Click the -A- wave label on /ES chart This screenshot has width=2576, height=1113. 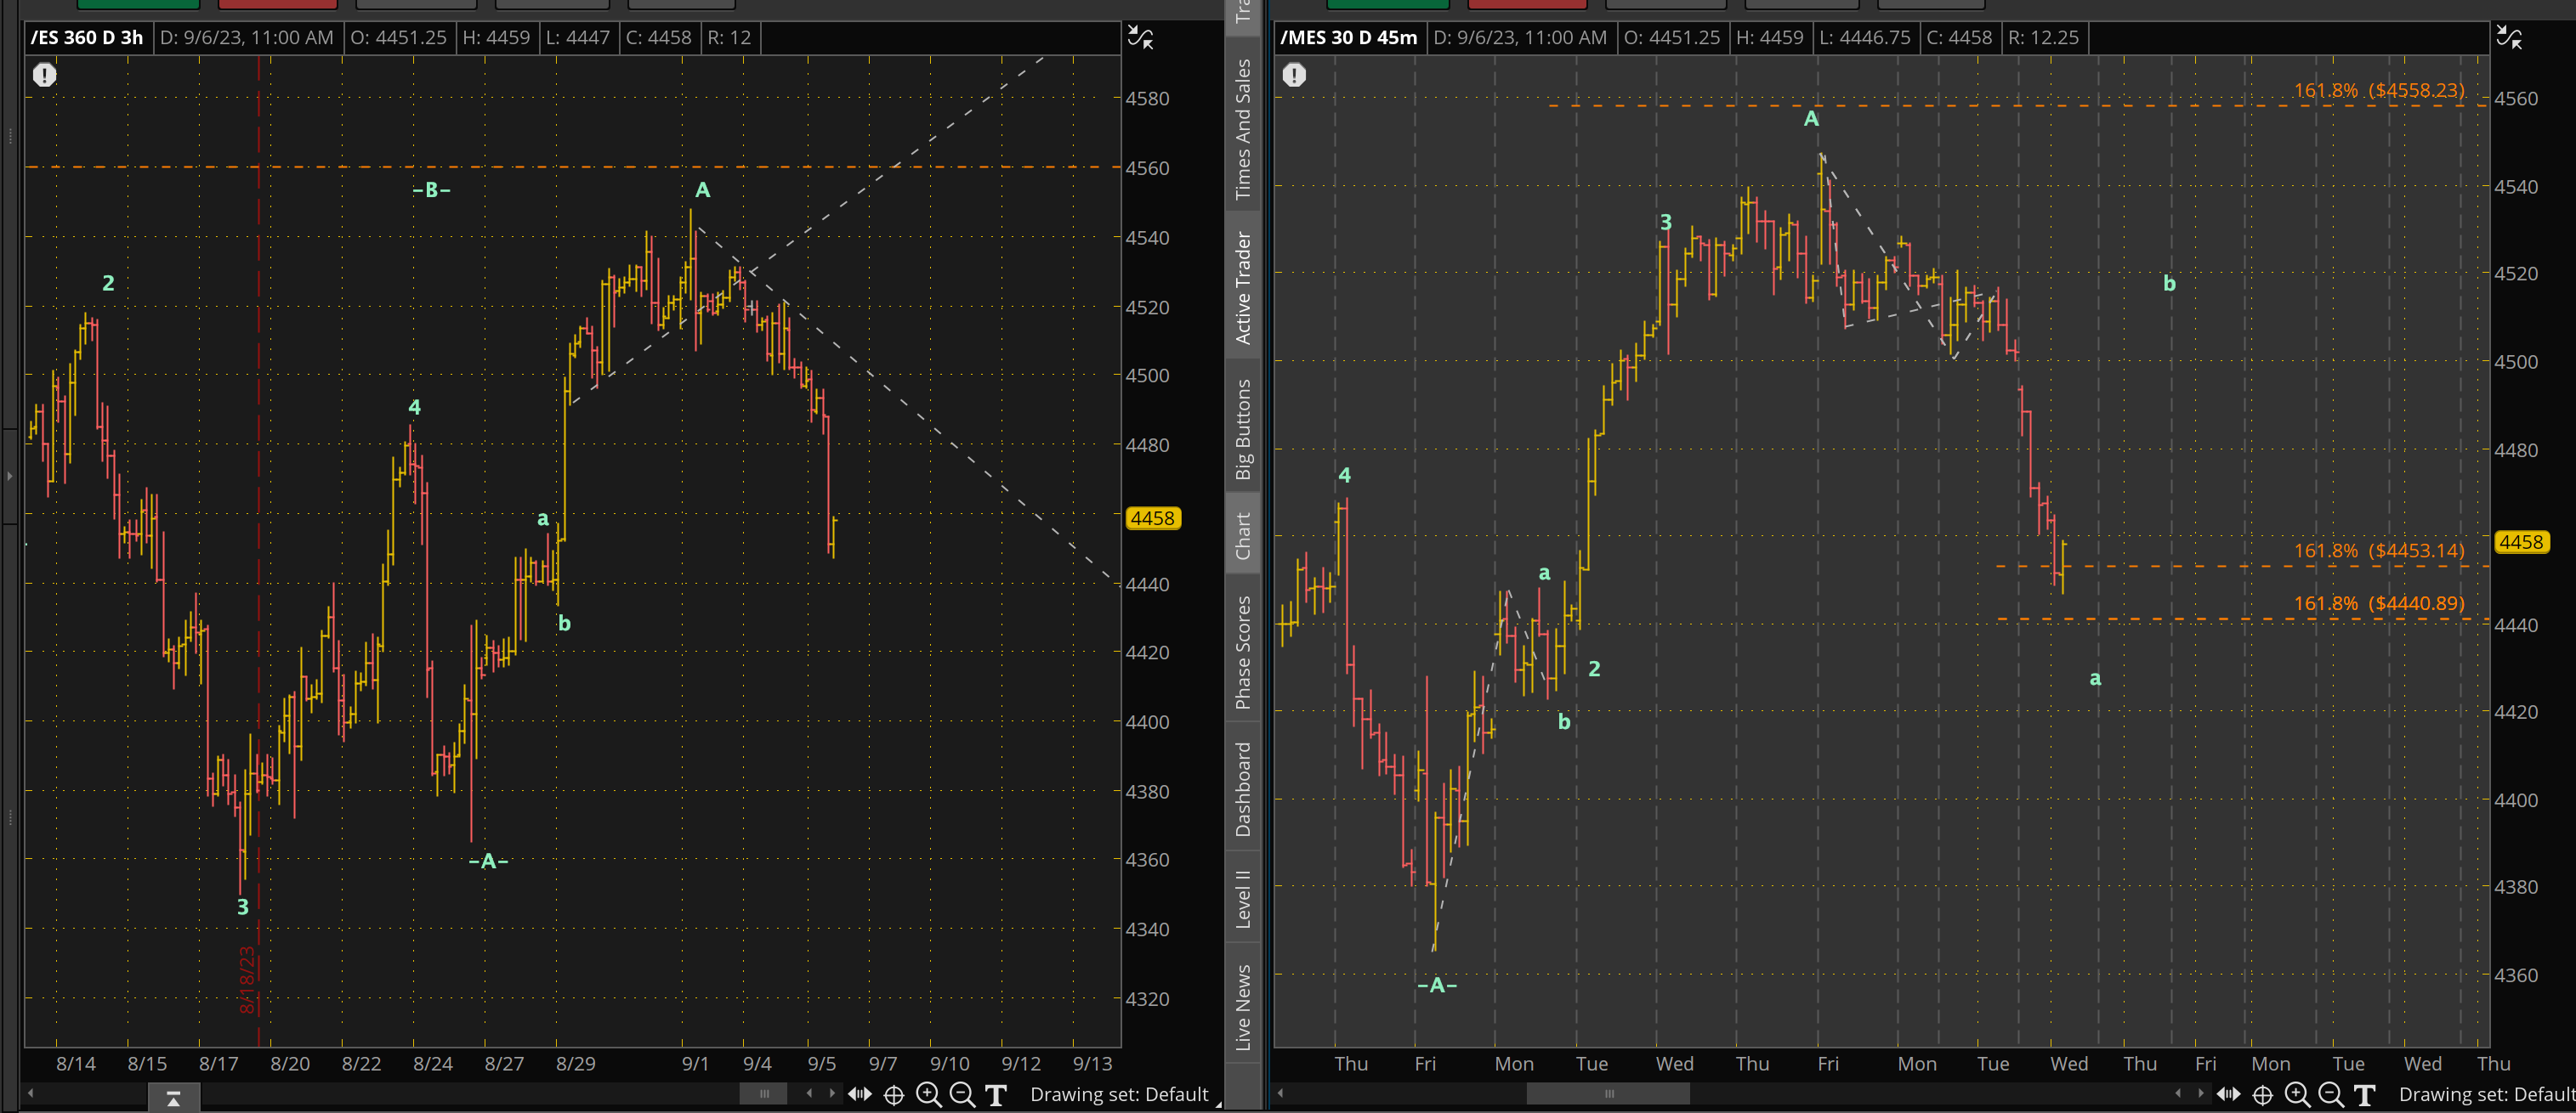click(488, 862)
